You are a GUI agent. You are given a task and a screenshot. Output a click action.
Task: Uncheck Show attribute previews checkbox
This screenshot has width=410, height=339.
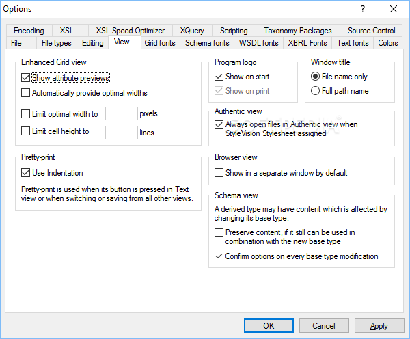coord(25,78)
